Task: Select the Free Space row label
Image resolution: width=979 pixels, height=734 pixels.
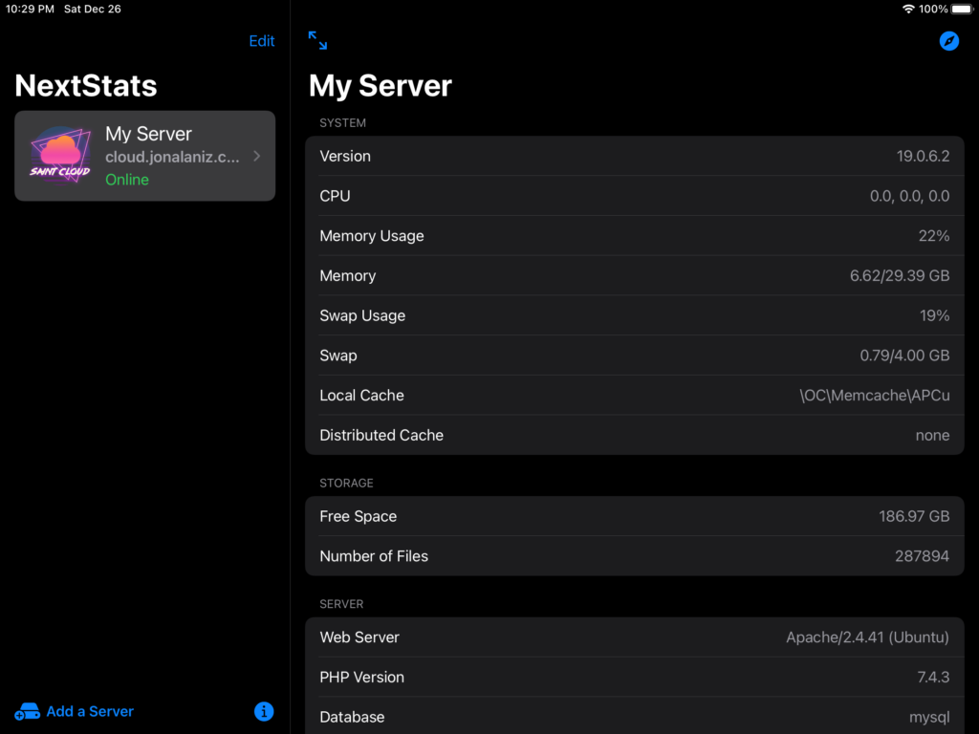Action: pyautogui.click(x=358, y=516)
